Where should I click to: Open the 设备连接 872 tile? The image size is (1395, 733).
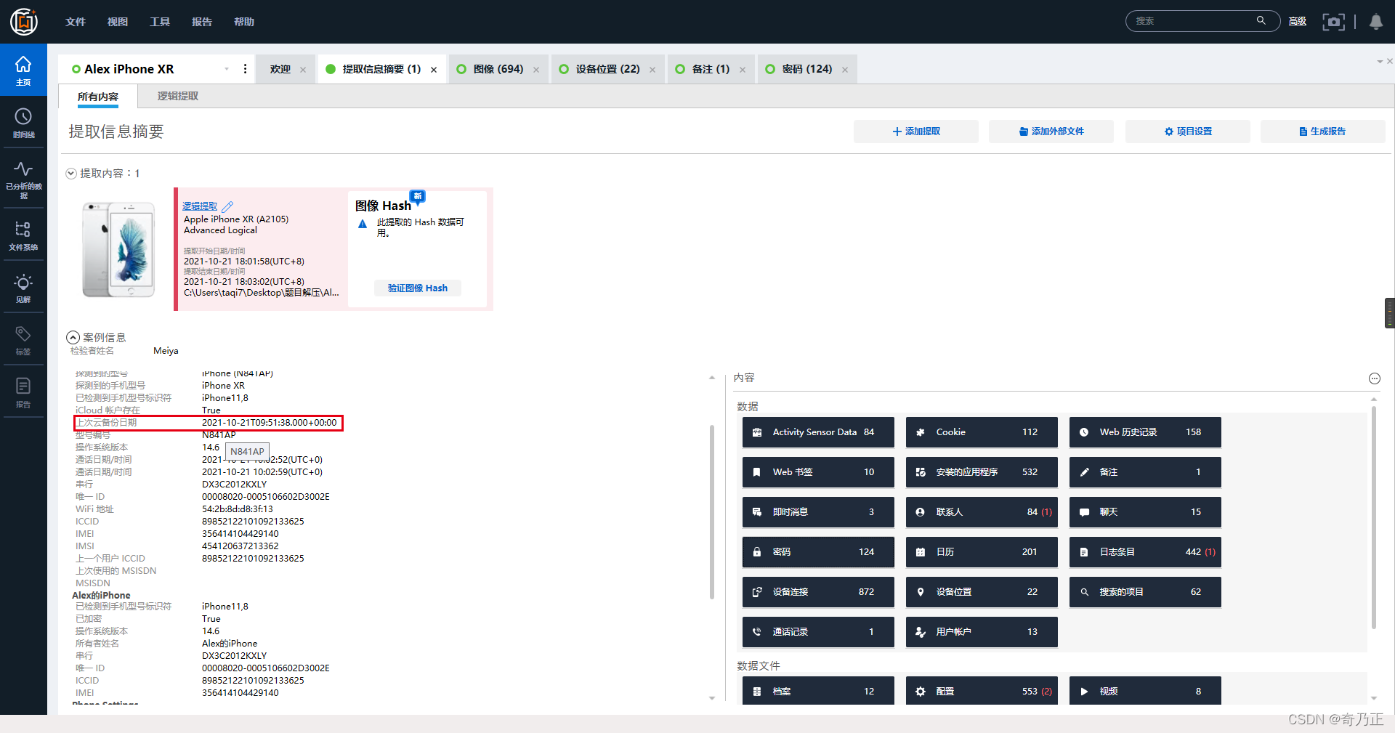(818, 592)
